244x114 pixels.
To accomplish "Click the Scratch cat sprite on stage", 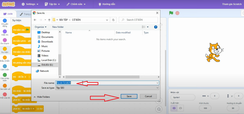I will pyautogui.click(x=214, y=52).
